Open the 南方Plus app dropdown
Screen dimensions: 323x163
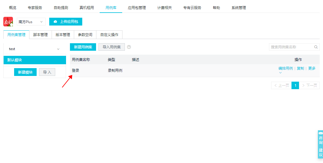coord(31,22)
